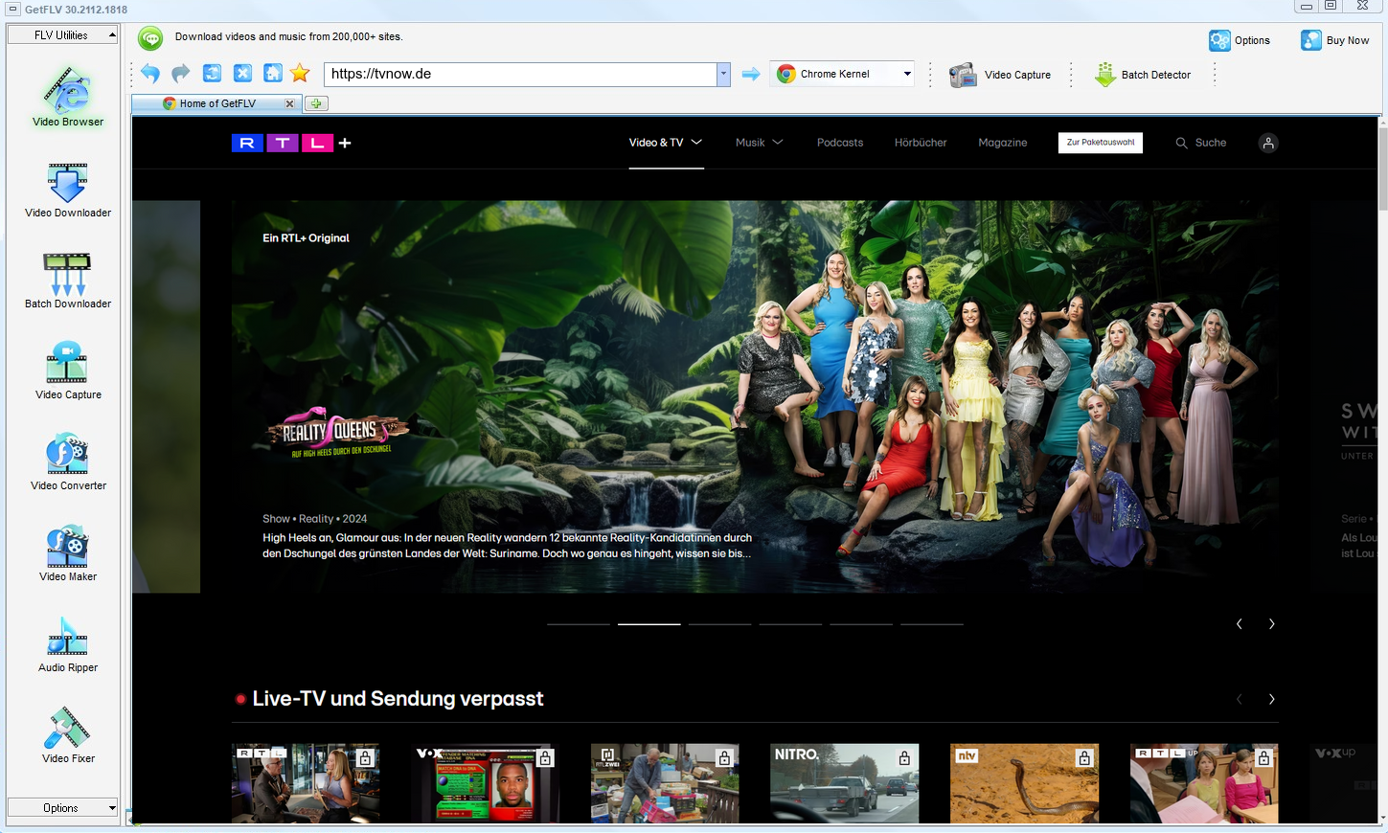The image size is (1388, 833).
Task: Click the browser back arrow
Action: click(150, 74)
